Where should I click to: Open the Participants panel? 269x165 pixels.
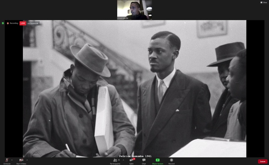pyautogui.click(x=115, y=160)
